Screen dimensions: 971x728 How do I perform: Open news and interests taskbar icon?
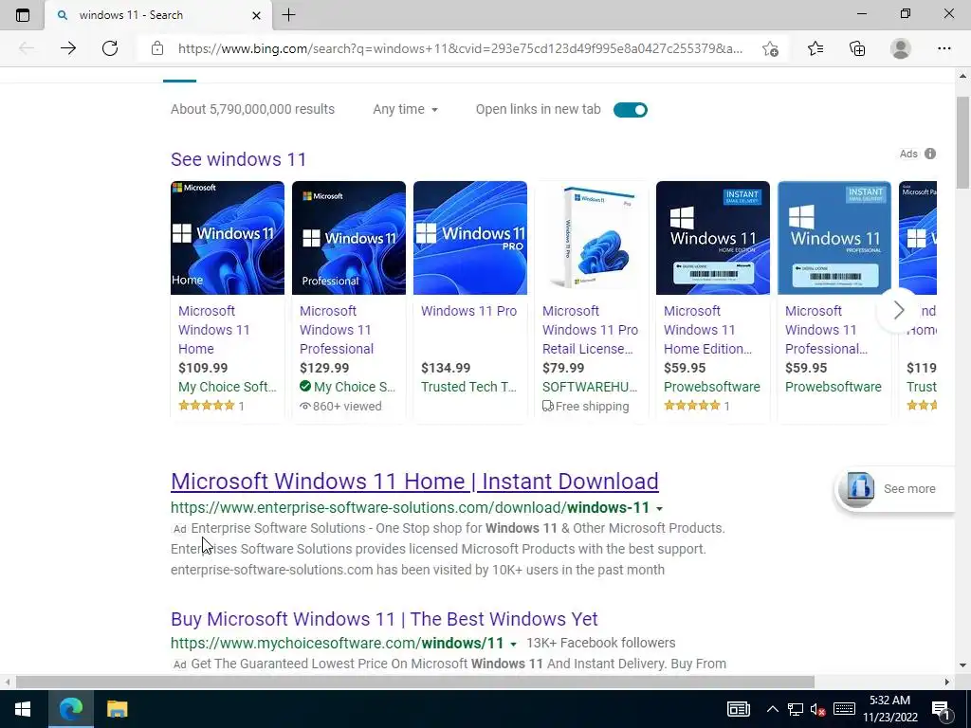(x=738, y=709)
